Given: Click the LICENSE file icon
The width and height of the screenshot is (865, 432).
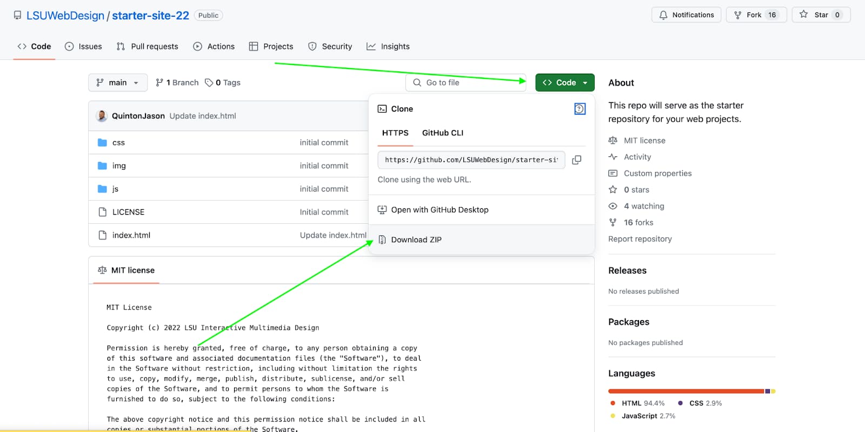Looking at the screenshot, I should tap(102, 212).
